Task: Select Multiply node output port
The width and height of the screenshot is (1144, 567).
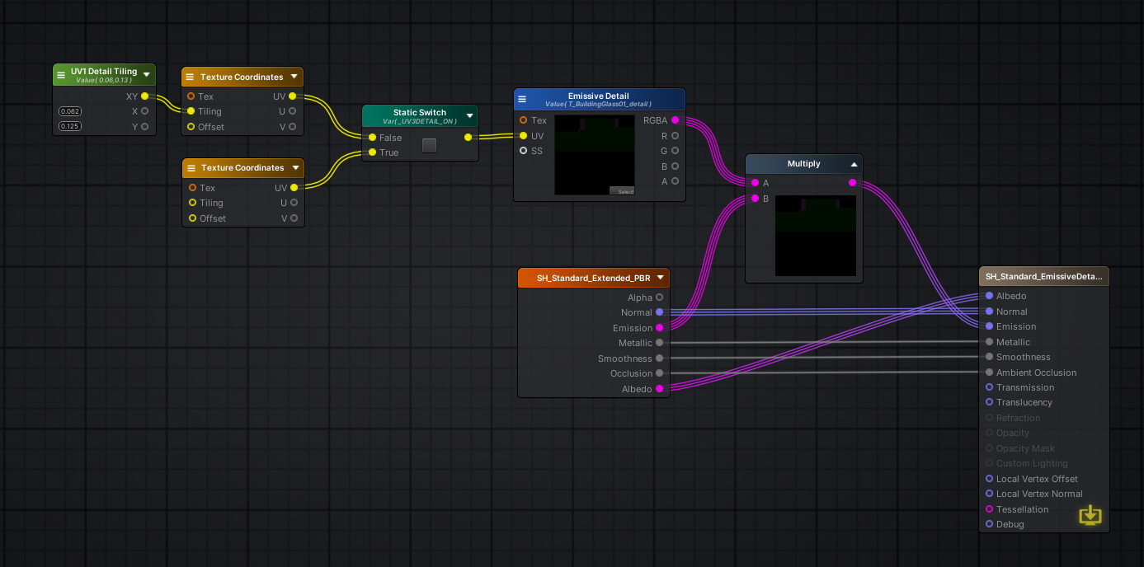Action: point(852,183)
